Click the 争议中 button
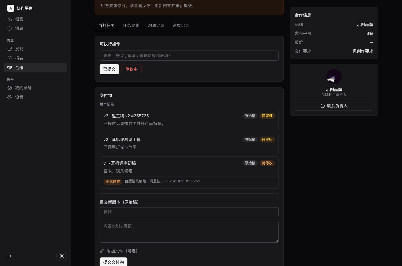This screenshot has width=402, height=266. 132,69
